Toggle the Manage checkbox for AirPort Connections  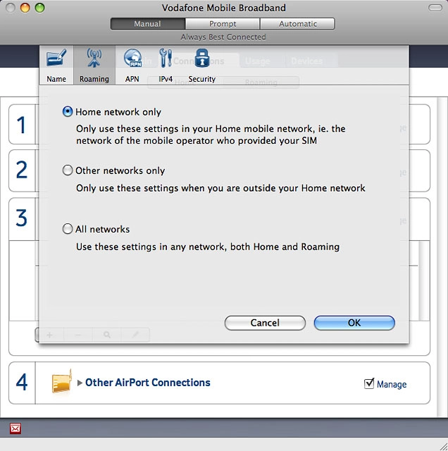[369, 383]
